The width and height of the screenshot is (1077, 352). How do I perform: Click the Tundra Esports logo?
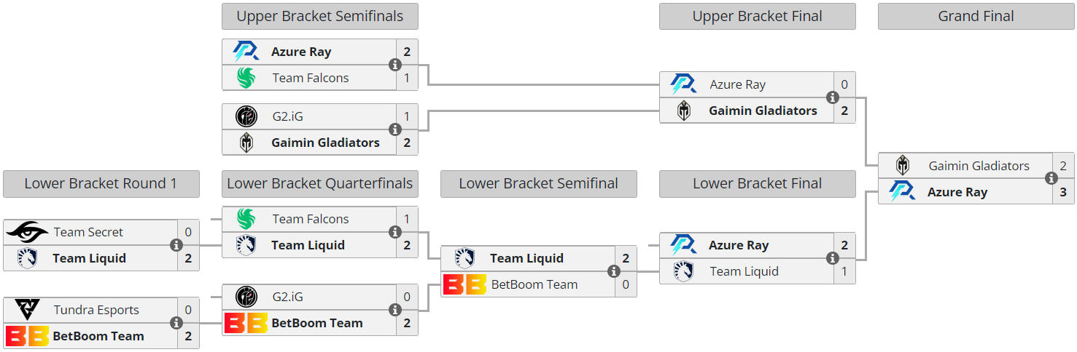click(27, 310)
